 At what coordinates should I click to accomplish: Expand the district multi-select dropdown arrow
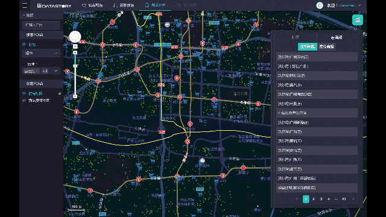point(55,71)
